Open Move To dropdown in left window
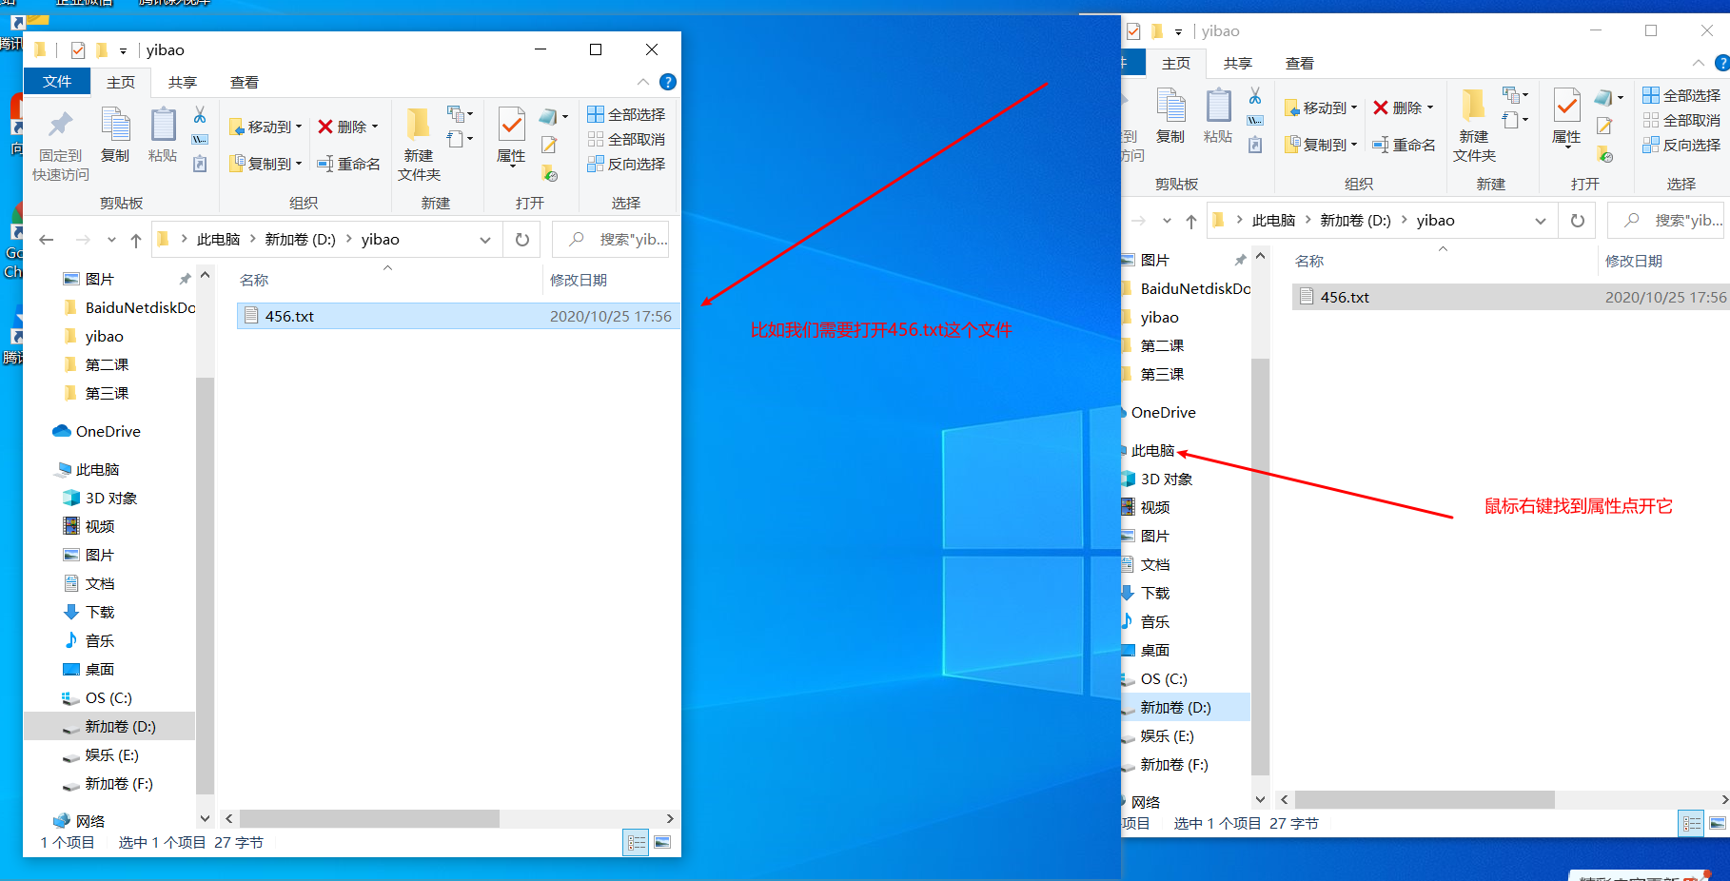Image resolution: width=1730 pixels, height=881 pixels. click(266, 127)
